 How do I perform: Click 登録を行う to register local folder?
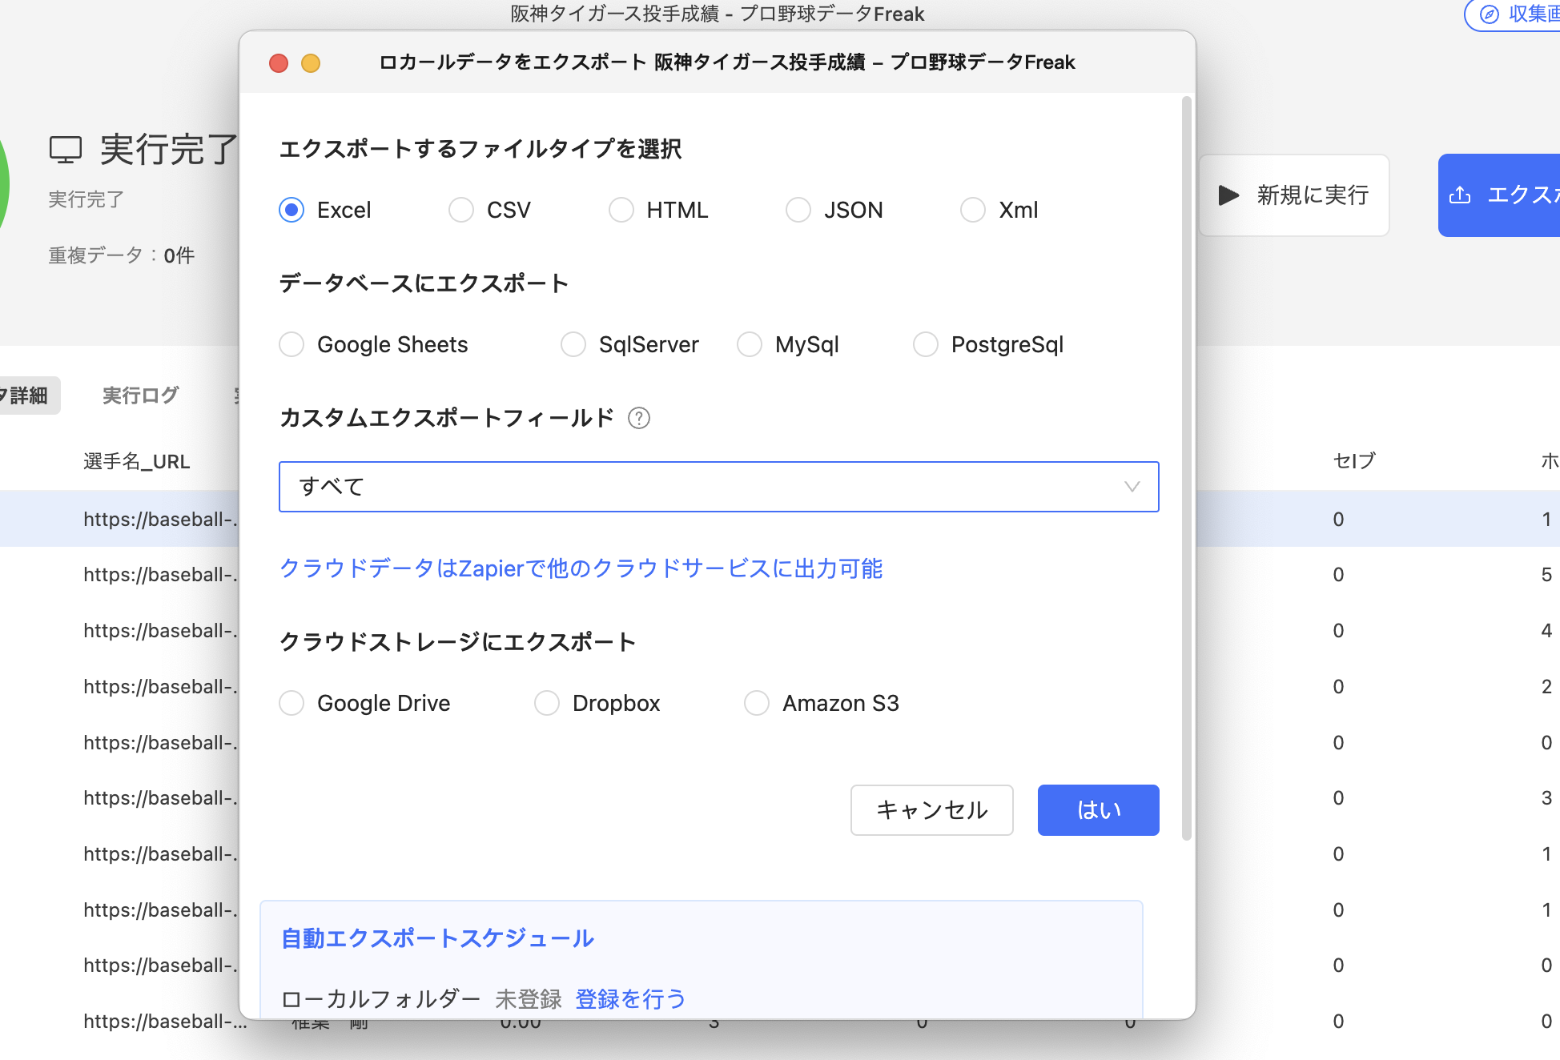coord(631,999)
